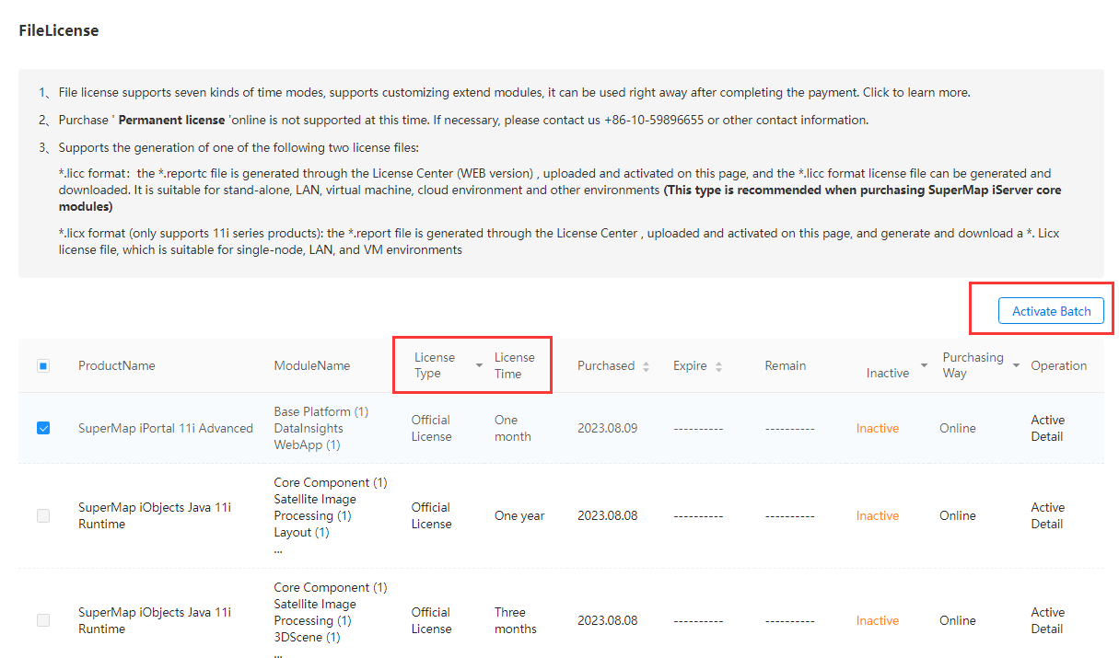Uncheck the SuperMap iPortal 11i Advanced row
Viewport: 1119px width, 658px height.
[43, 428]
